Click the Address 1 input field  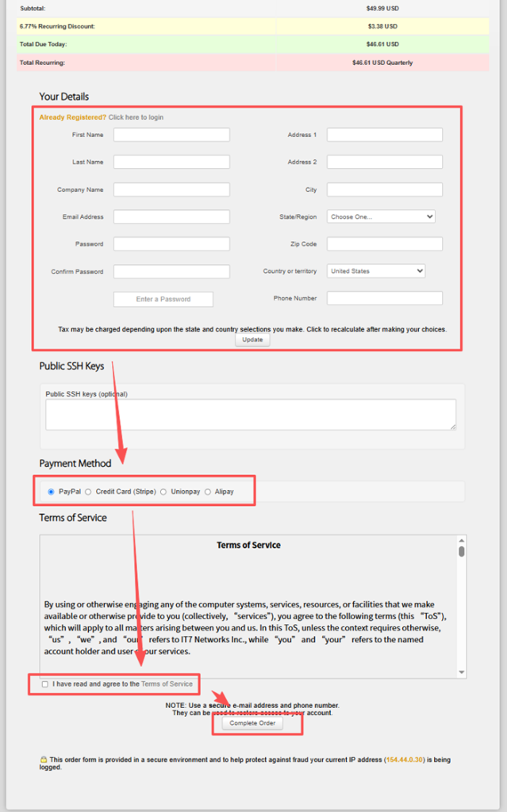(385, 135)
